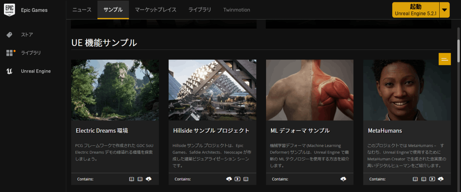Expand the engine version dropdown arrow

(445, 10)
